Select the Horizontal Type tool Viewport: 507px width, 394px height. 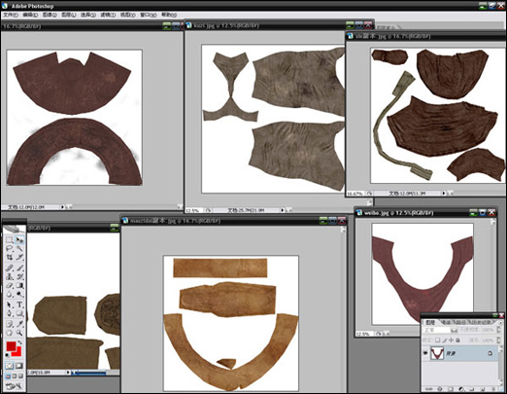click(x=19, y=304)
